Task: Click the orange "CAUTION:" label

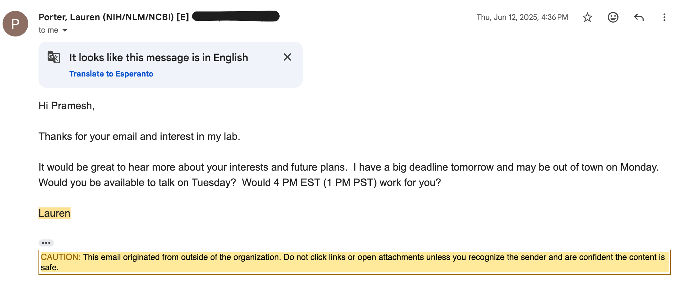Action: coord(60,257)
